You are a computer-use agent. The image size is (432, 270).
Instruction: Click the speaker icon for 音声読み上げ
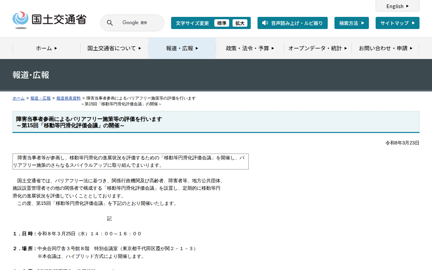pos(265,23)
